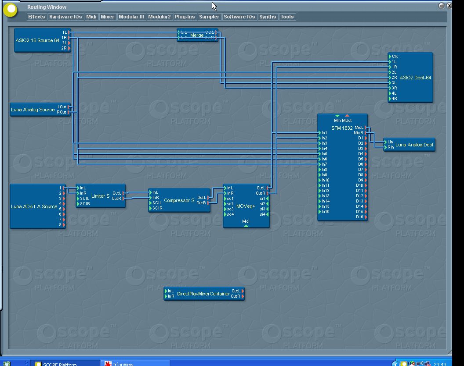Click the D16 output port on STM 1632
Image resolution: width=464 pixels, height=366 pixels.
pyautogui.click(x=366, y=217)
